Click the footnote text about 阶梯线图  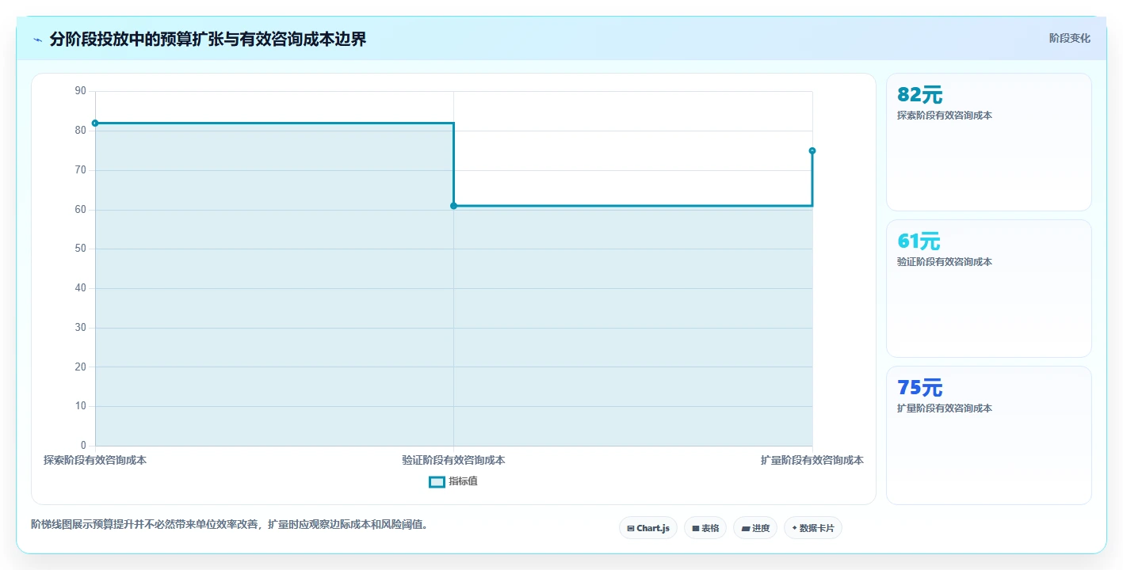pos(230,524)
